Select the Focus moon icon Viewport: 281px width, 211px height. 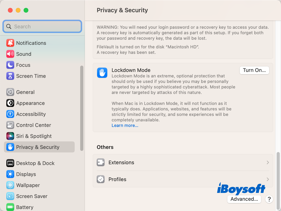point(10,65)
